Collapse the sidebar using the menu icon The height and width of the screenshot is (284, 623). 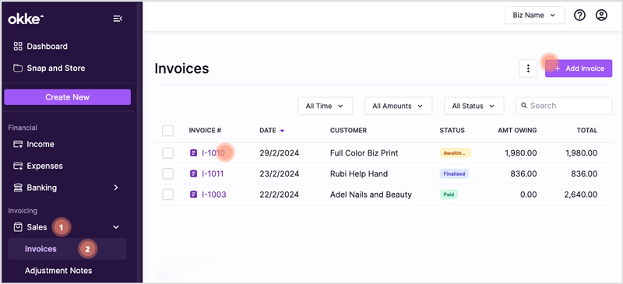pyautogui.click(x=118, y=19)
